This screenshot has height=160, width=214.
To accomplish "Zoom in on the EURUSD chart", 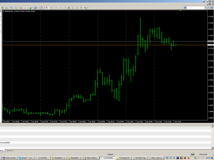I will tap(12, 8).
